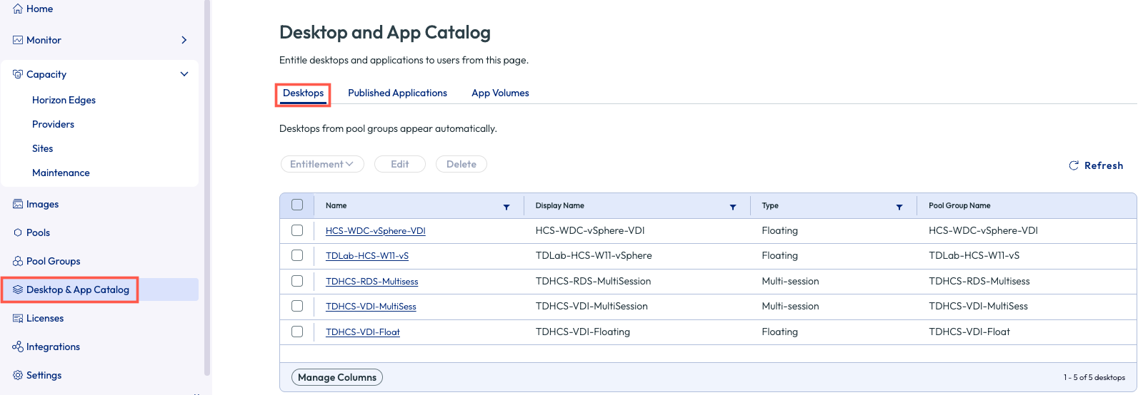Click the Licenses icon in sidebar
The width and height of the screenshot is (1148, 395).
(18, 318)
